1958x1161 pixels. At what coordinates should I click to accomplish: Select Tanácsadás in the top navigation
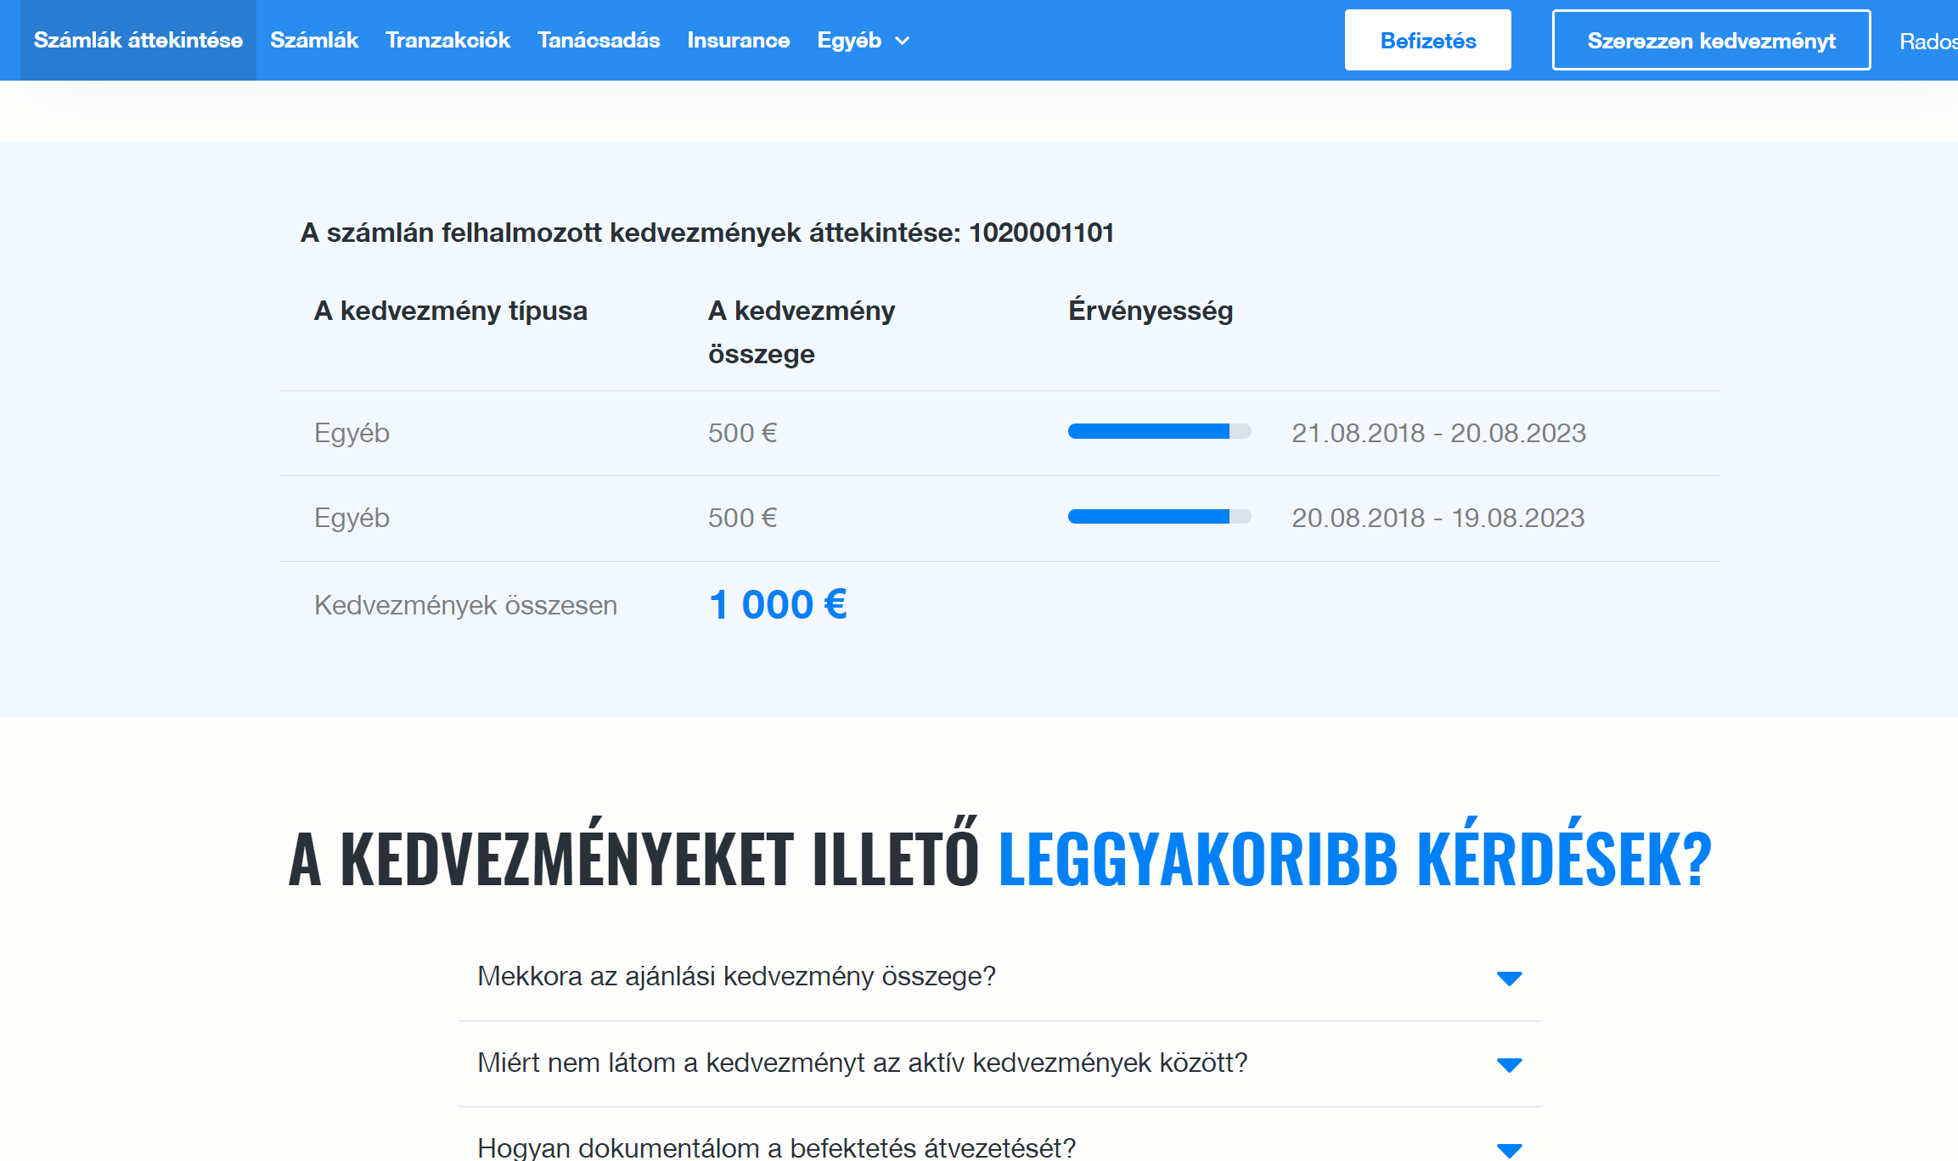point(599,40)
